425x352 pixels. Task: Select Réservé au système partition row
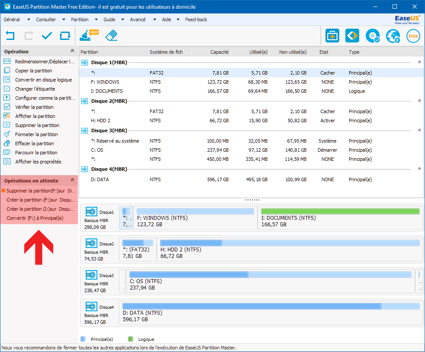tap(251, 141)
